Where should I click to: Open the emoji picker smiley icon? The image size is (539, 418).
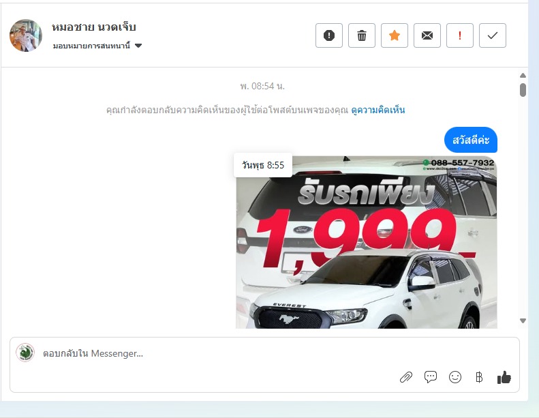pyautogui.click(x=455, y=377)
